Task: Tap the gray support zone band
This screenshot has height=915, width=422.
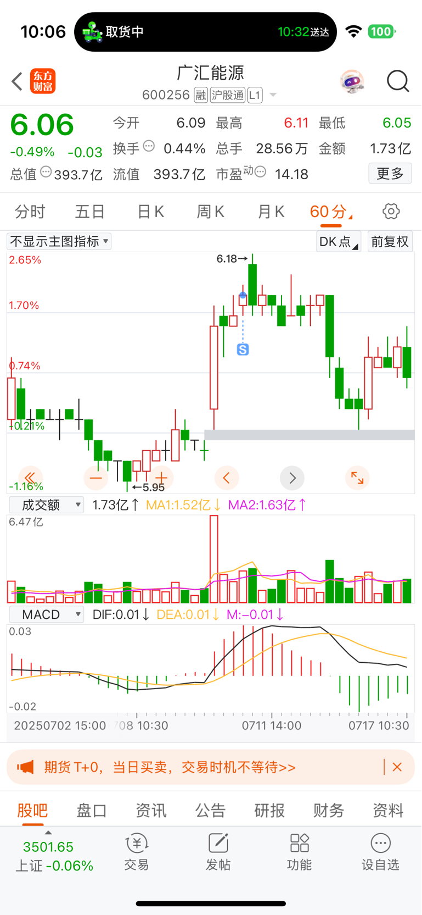Action: pyautogui.click(x=310, y=435)
